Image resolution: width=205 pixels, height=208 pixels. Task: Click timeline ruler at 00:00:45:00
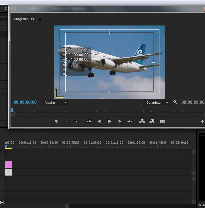[x=71, y=143]
